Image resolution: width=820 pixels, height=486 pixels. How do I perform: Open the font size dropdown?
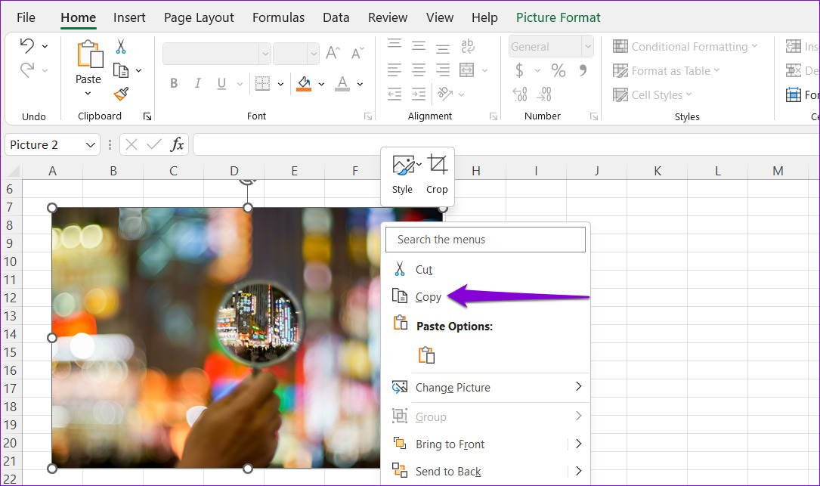click(x=313, y=54)
